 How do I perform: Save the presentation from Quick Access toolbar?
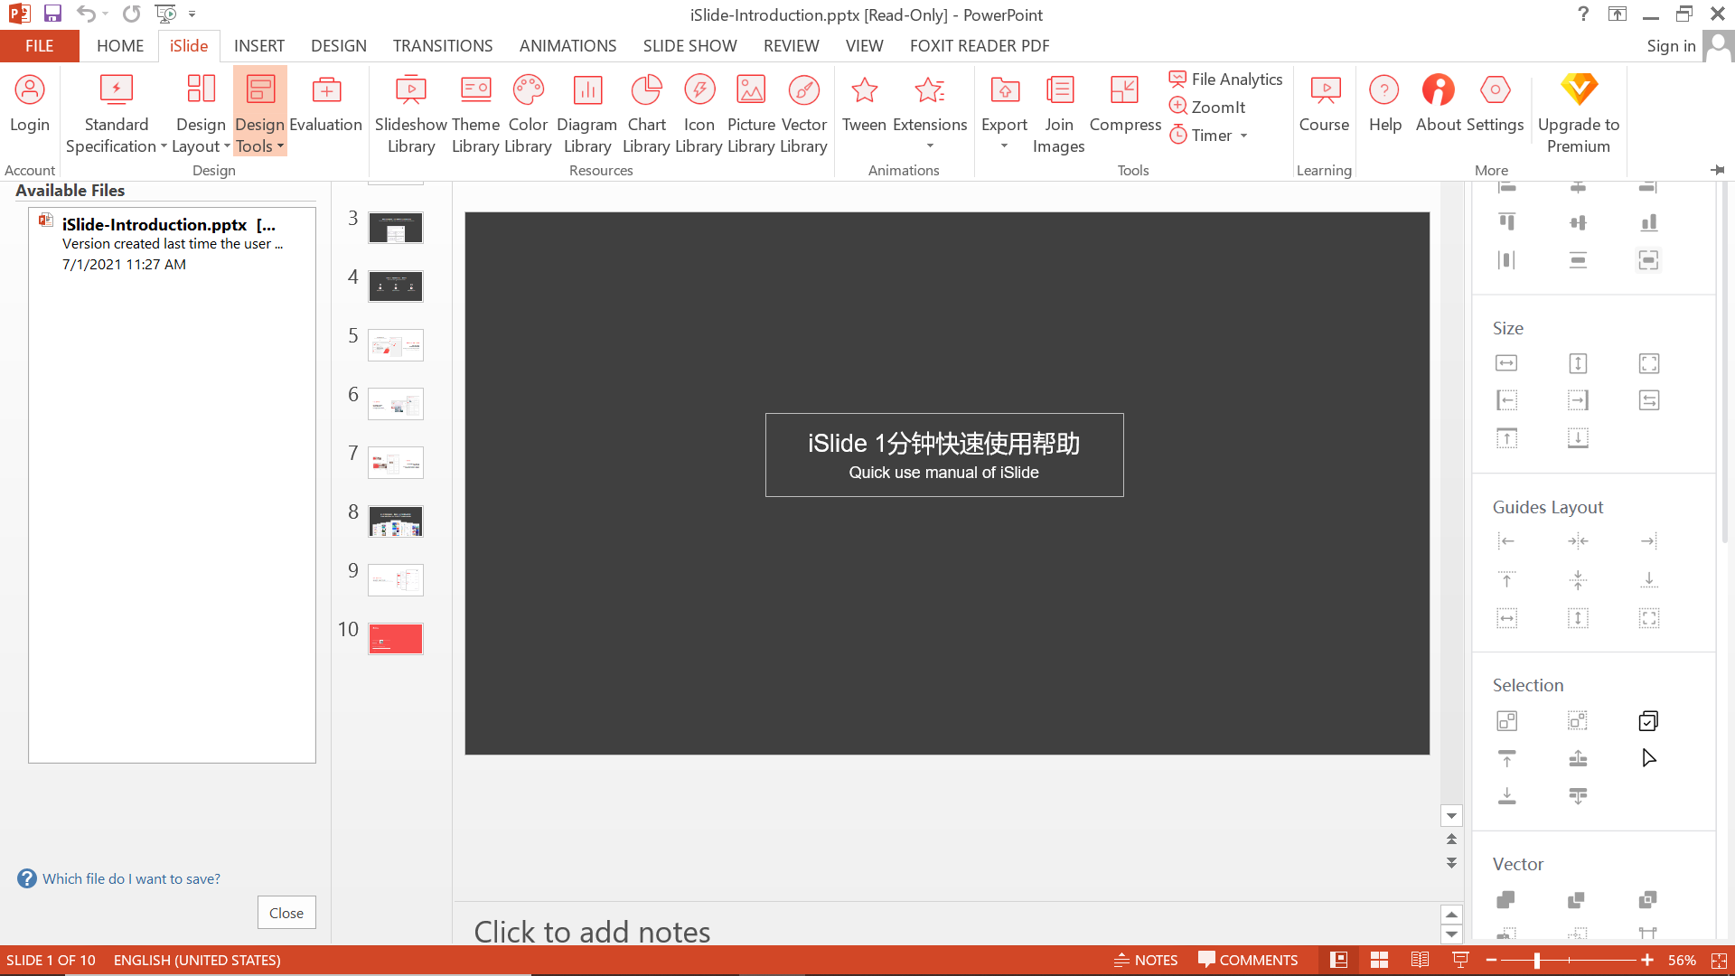[52, 14]
